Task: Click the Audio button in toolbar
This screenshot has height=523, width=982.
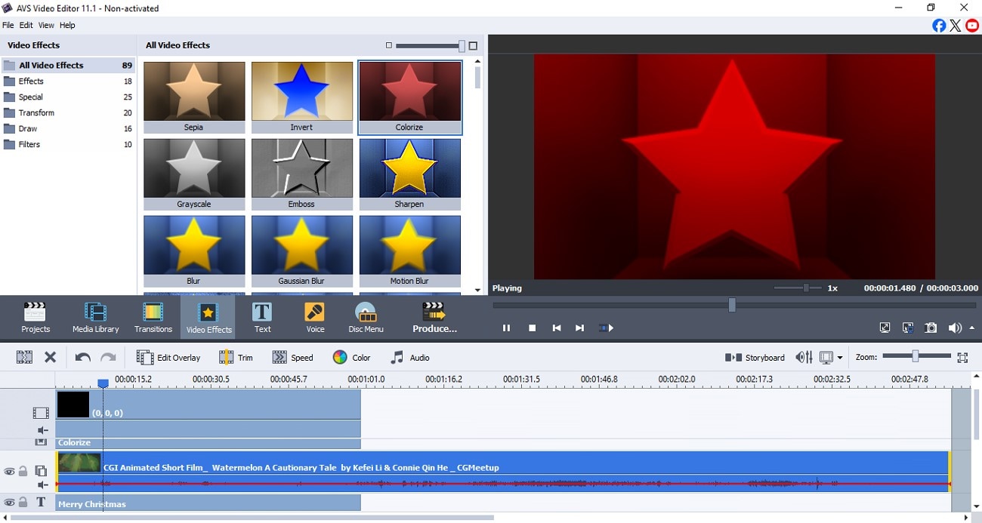Action: [x=409, y=358]
